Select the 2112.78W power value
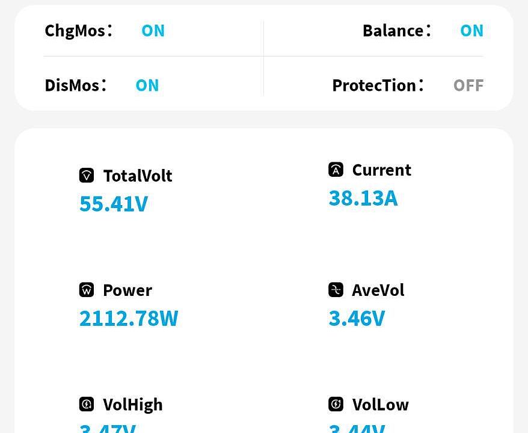 coord(129,318)
